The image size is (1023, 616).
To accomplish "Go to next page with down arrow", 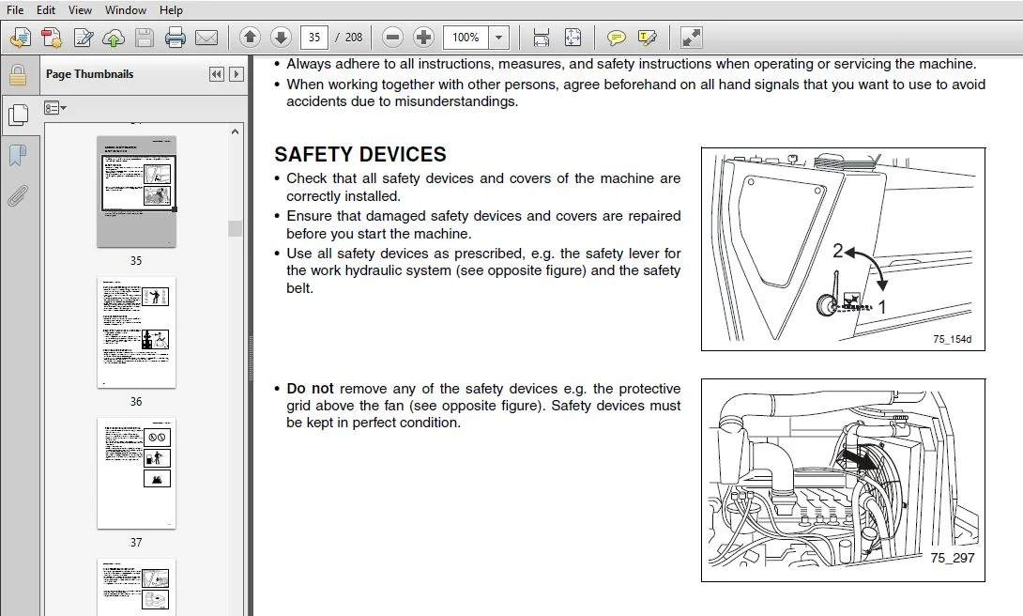I will coord(281,38).
